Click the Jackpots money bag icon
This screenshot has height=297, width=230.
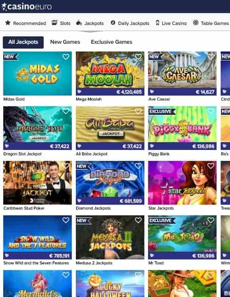[79, 23]
